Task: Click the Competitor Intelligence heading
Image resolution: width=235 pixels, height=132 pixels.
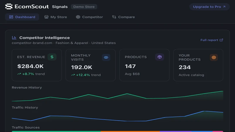Action: (x=45, y=38)
